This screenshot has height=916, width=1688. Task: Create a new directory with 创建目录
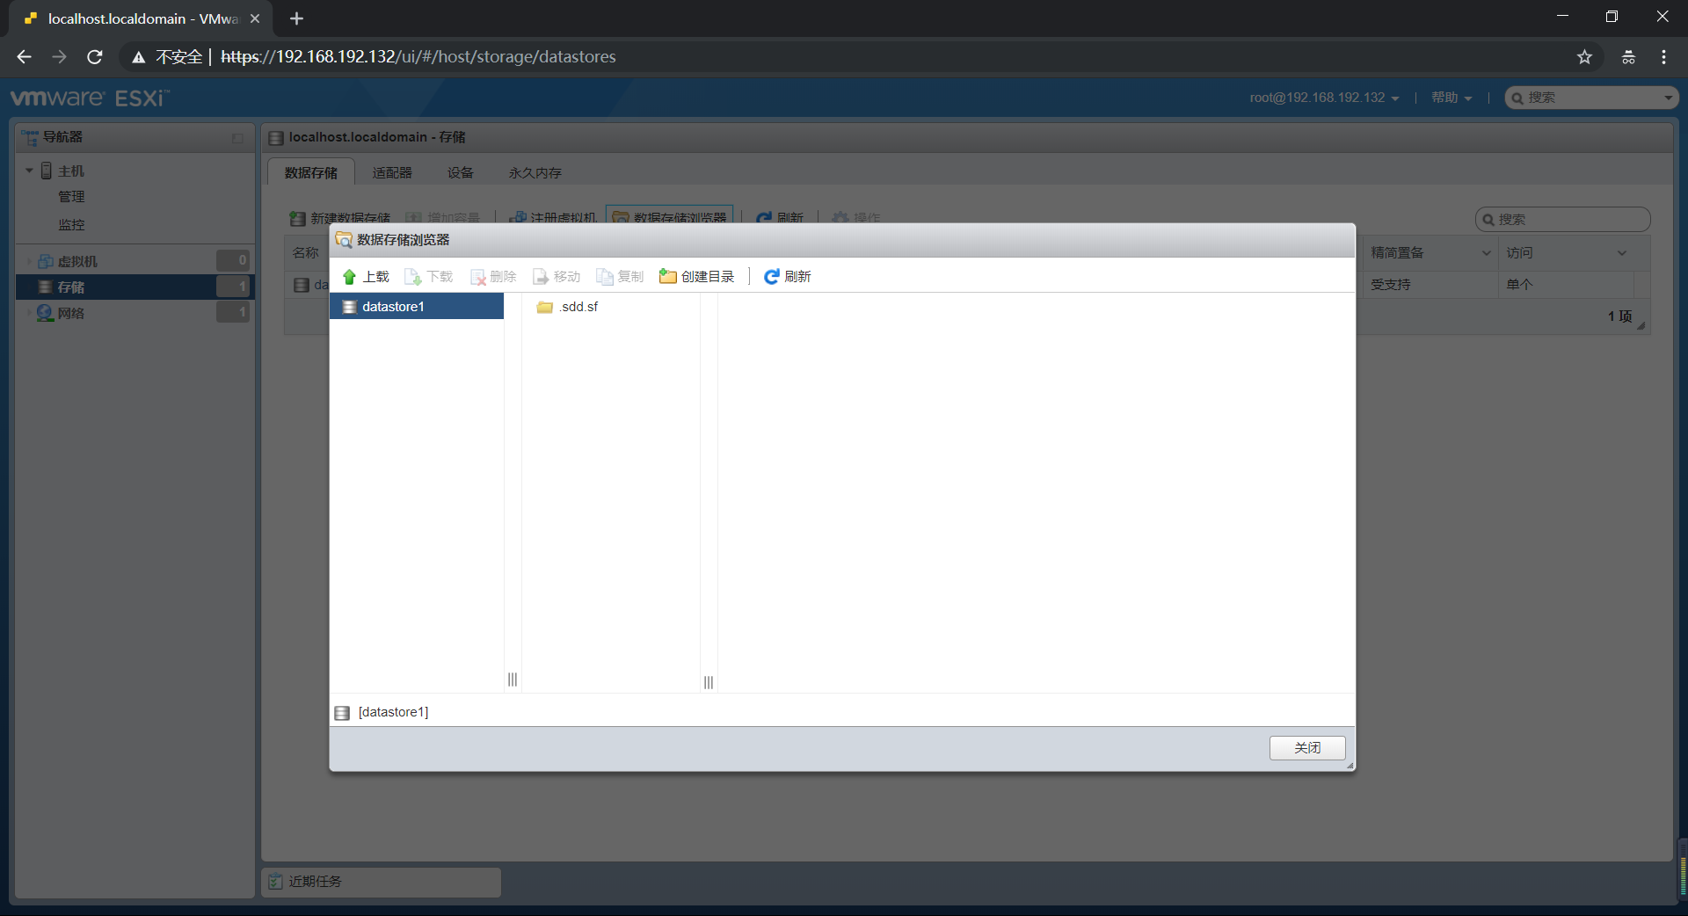(696, 277)
